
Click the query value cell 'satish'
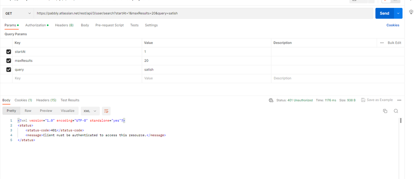click(x=206, y=69)
